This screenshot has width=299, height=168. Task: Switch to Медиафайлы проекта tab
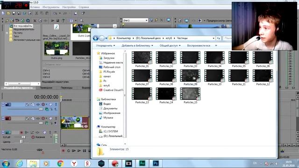tap(18, 88)
